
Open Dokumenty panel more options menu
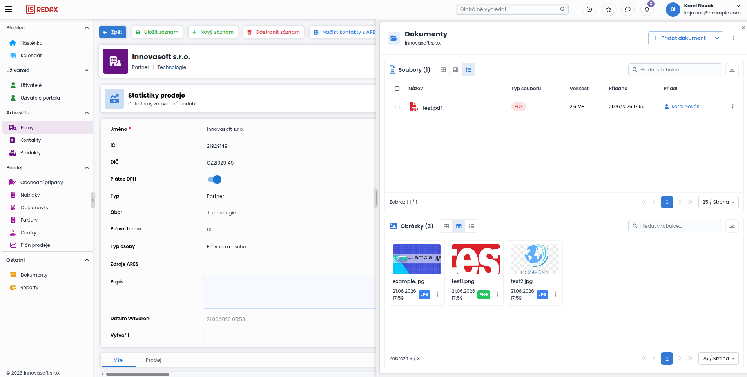734,38
